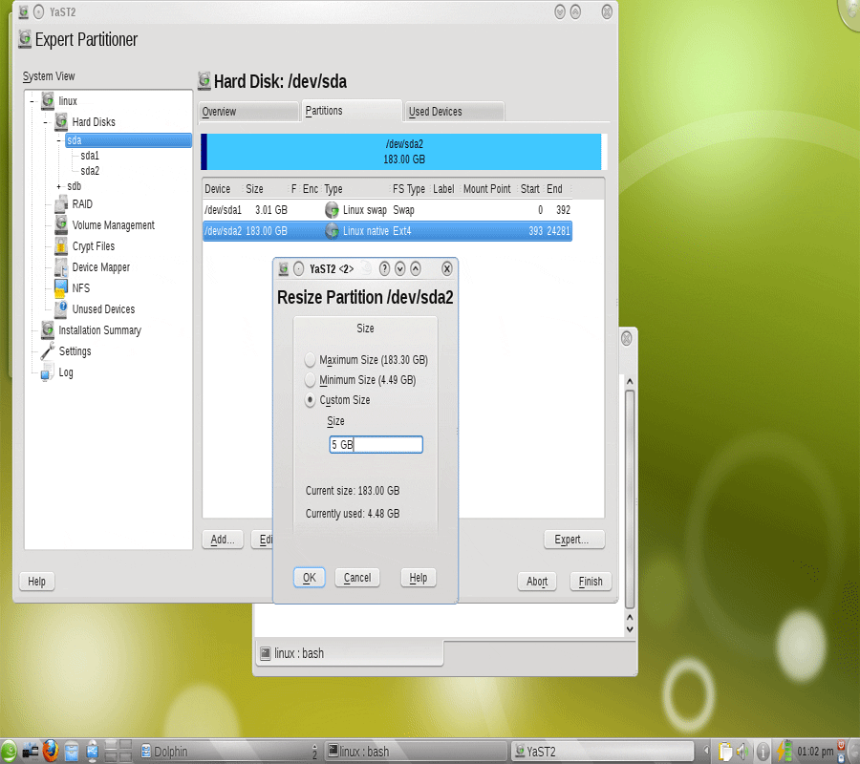The height and width of the screenshot is (764, 860).
Task: Launch Firefox from the taskbar
Action: [x=51, y=751]
